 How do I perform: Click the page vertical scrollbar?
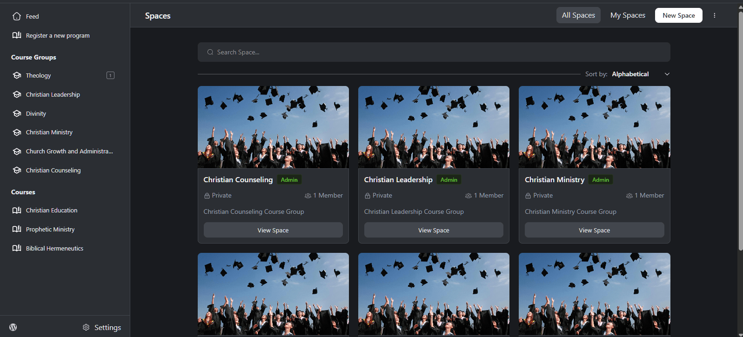coord(740,130)
